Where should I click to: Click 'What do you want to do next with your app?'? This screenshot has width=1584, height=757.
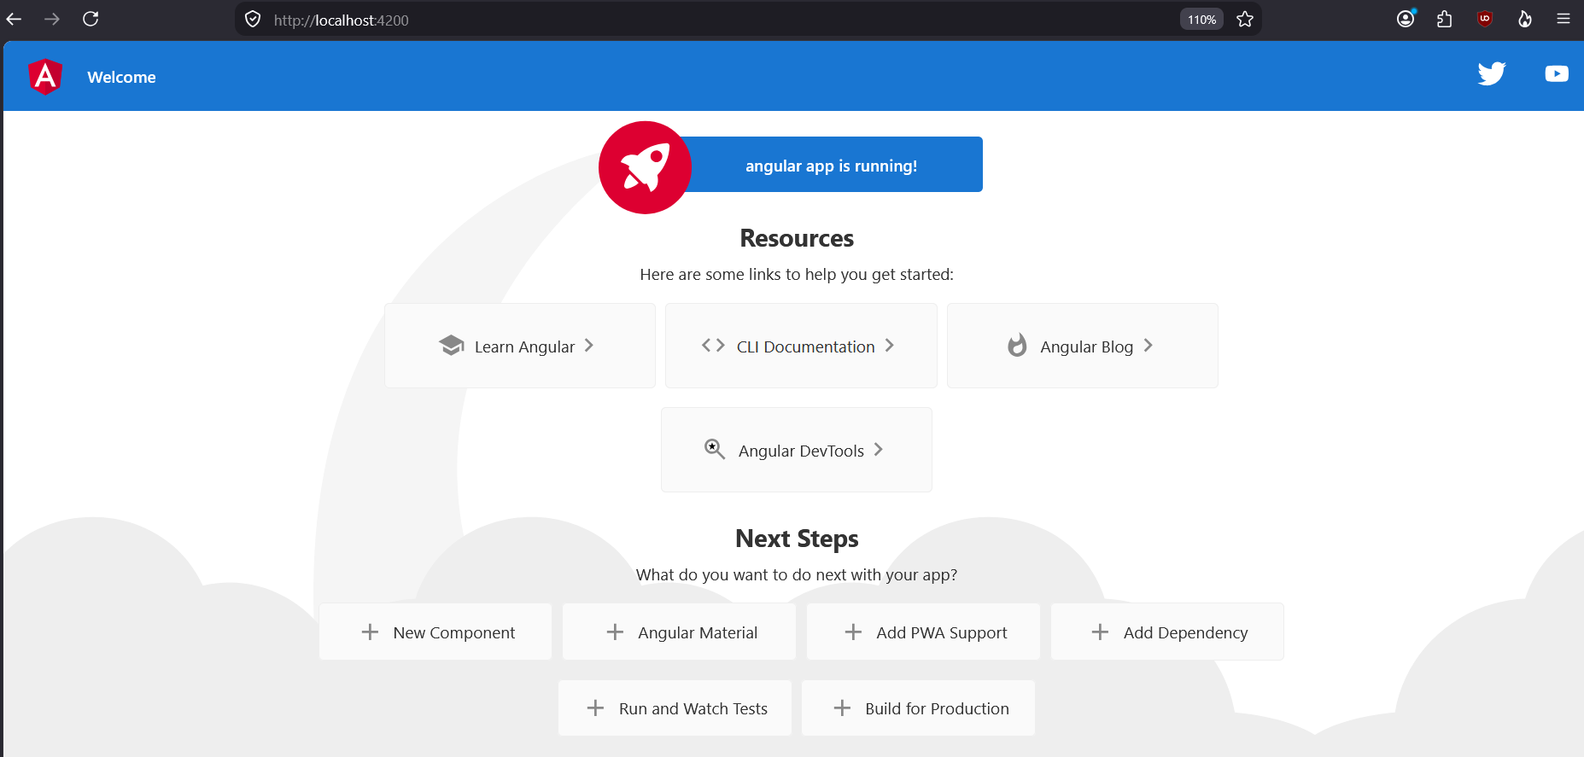(797, 574)
